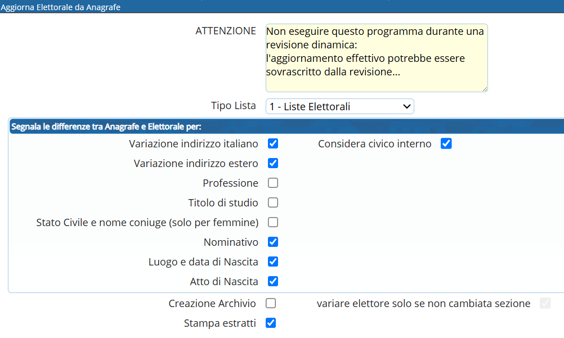Uncheck Variazione indirizzo estero checkbox
The image size is (564, 338).
click(x=273, y=163)
